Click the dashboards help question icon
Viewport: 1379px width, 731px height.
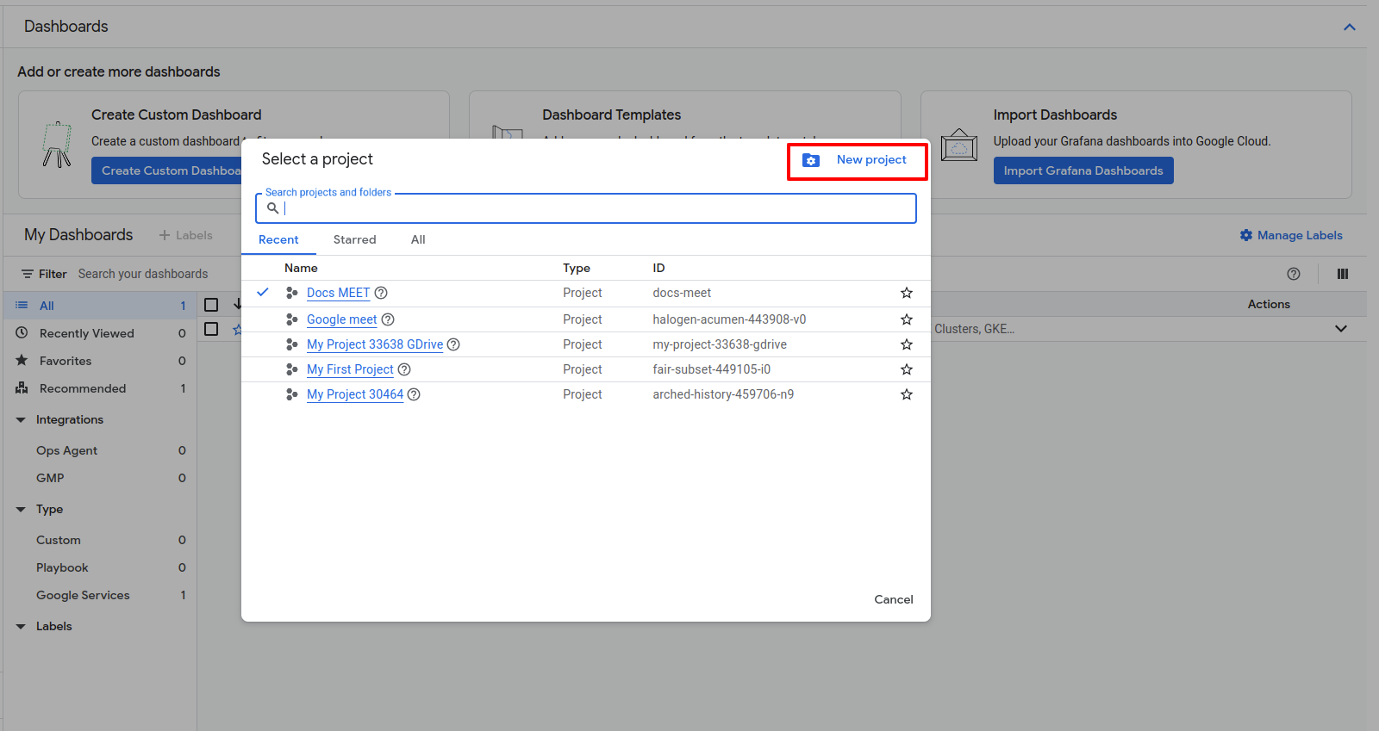tap(1294, 274)
